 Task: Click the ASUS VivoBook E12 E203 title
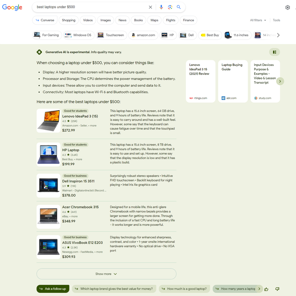point(82,243)
